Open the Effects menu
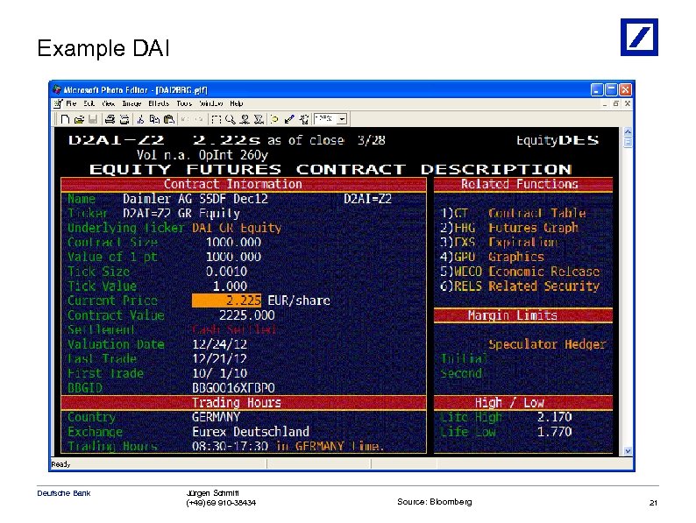 coord(159,103)
